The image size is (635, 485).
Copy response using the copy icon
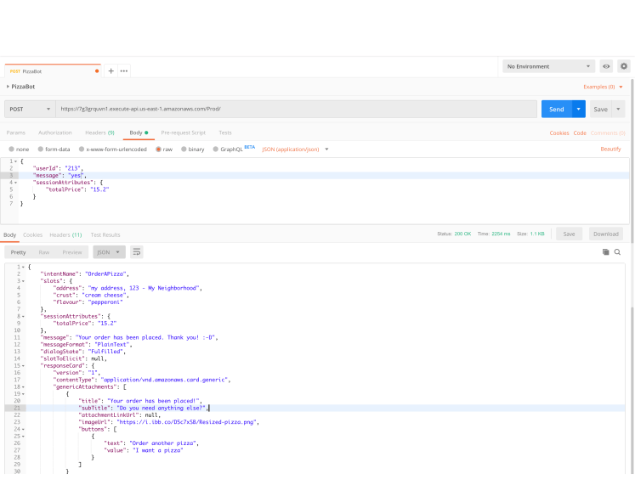pos(606,252)
